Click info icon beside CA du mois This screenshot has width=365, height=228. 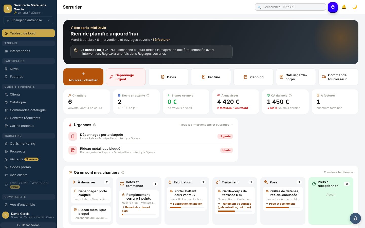pos(290,96)
